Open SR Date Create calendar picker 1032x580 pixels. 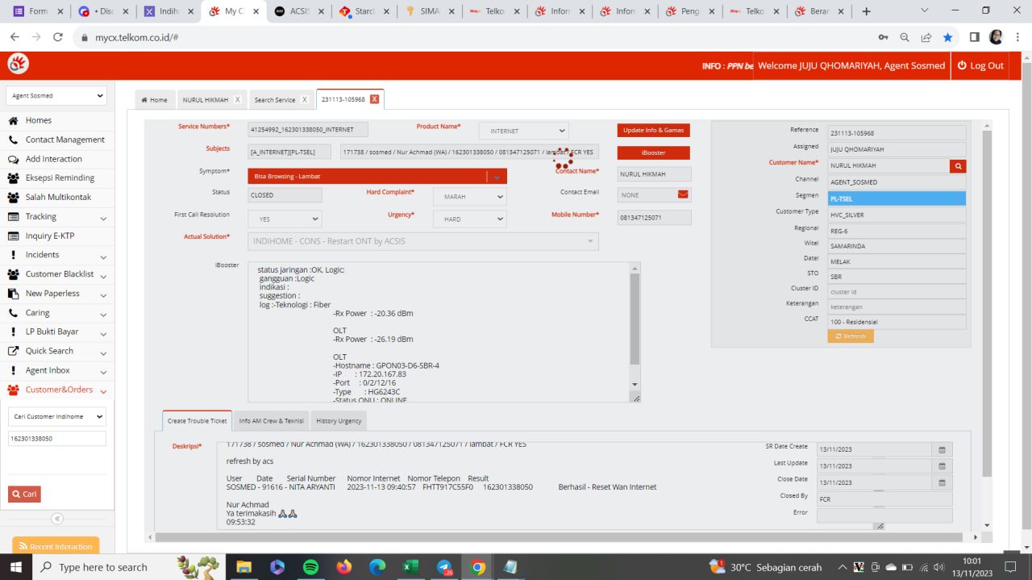pos(942,449)
